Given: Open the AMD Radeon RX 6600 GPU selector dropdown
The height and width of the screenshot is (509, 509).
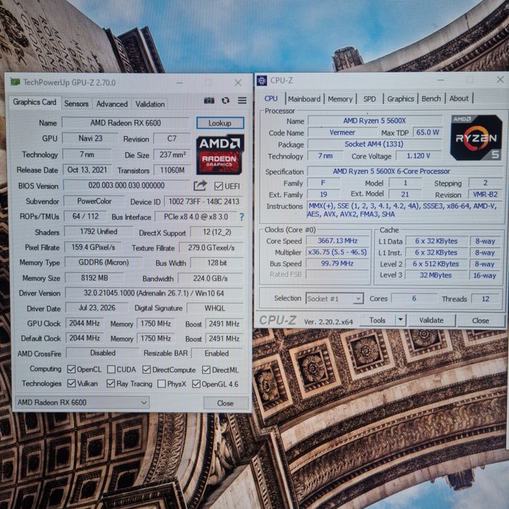Looking at the screenshot, I should [82, 403].
